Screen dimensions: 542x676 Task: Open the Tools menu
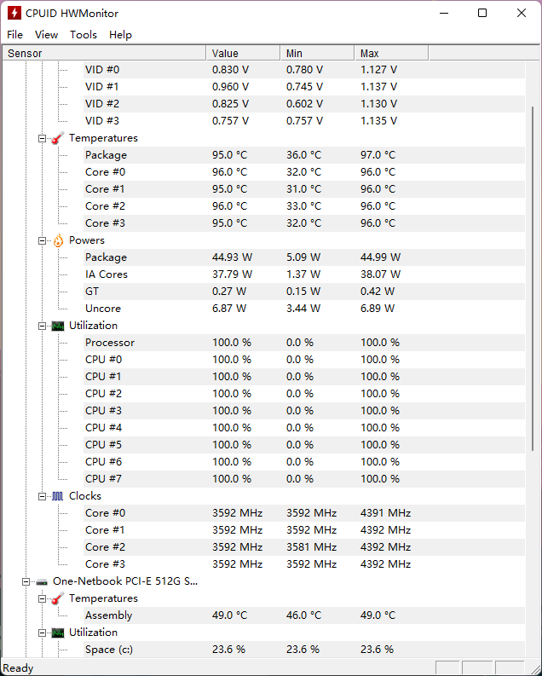tap(84, 34)
